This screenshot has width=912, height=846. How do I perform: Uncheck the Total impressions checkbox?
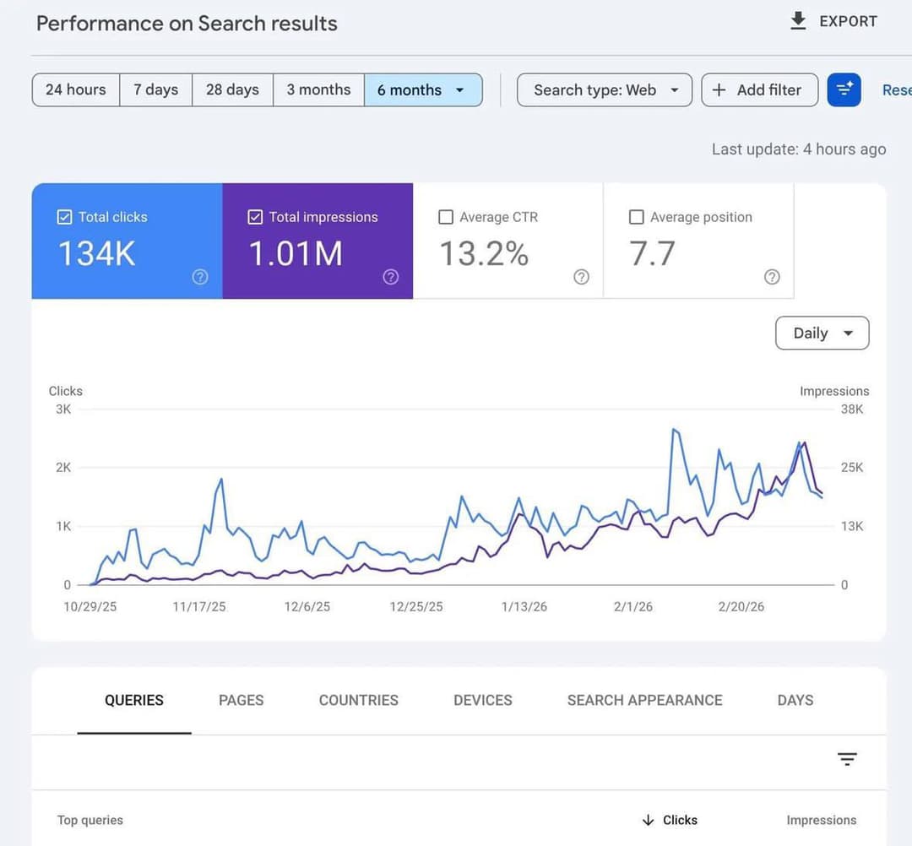[255, 217]
